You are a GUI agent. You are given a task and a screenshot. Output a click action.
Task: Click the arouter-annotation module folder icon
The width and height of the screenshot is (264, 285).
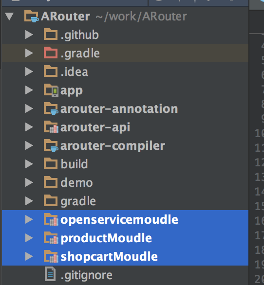(x=51, y=108)
